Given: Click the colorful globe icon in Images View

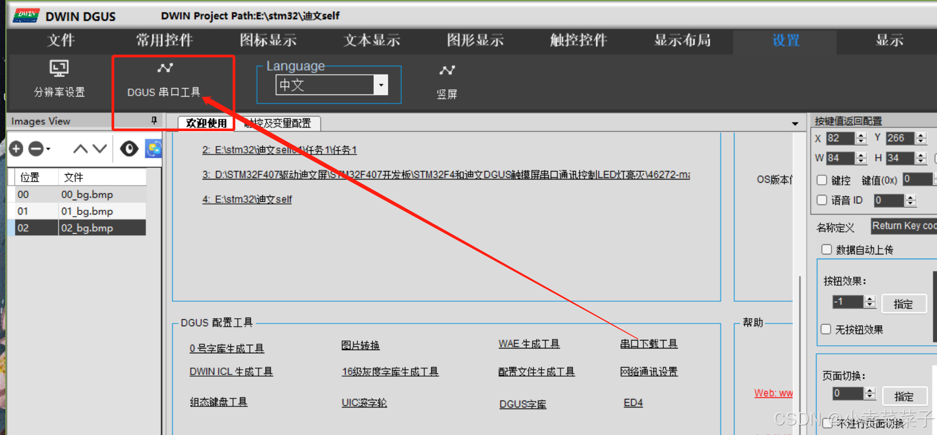Looking at the screenshot, I should (154, 149).
